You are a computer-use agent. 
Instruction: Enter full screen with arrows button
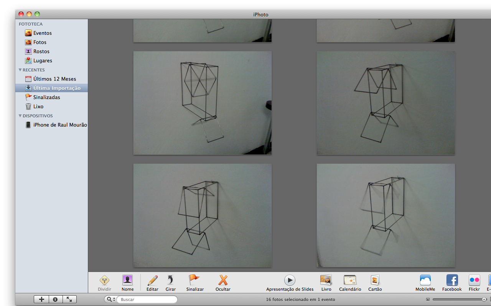(69, 299)
